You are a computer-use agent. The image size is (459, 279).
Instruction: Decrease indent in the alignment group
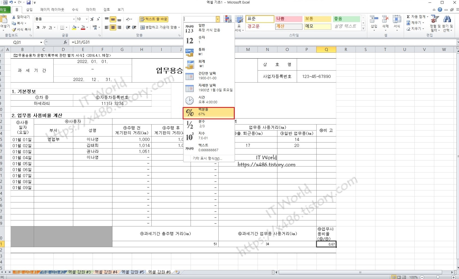[x=128, y=28]
